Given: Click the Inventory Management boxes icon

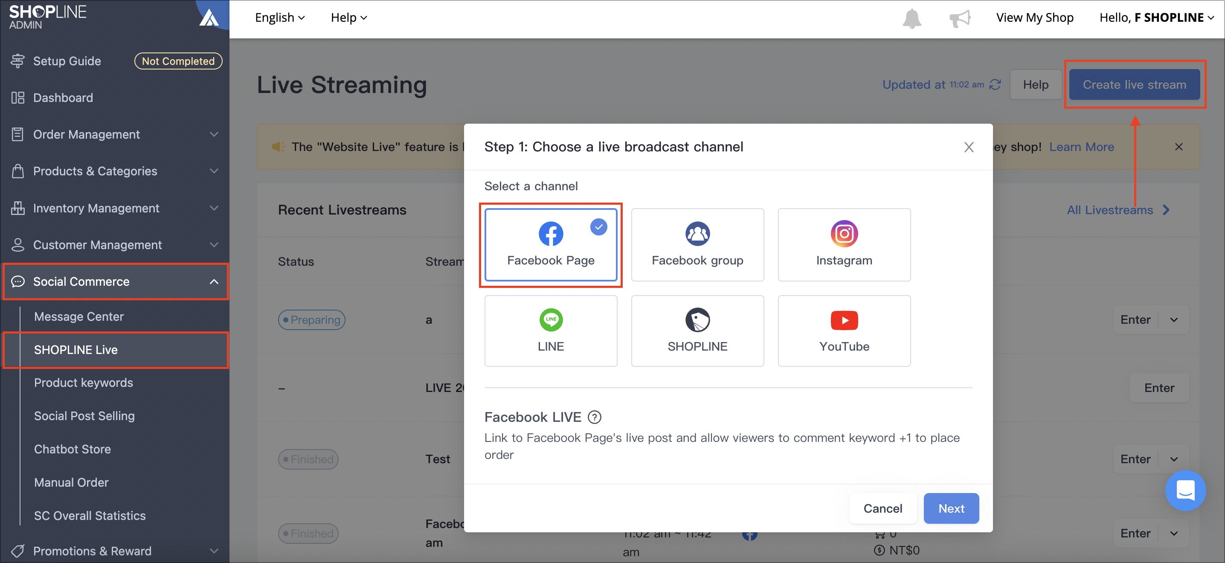Looking at the screenshot, I should tap(17, 208).
